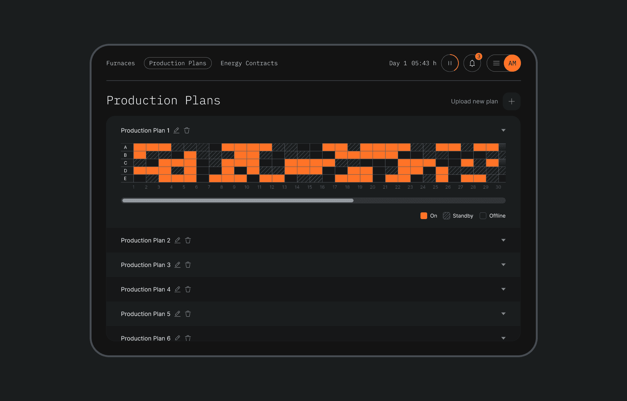Expand Production Plan 2

[x=503, y=240]
